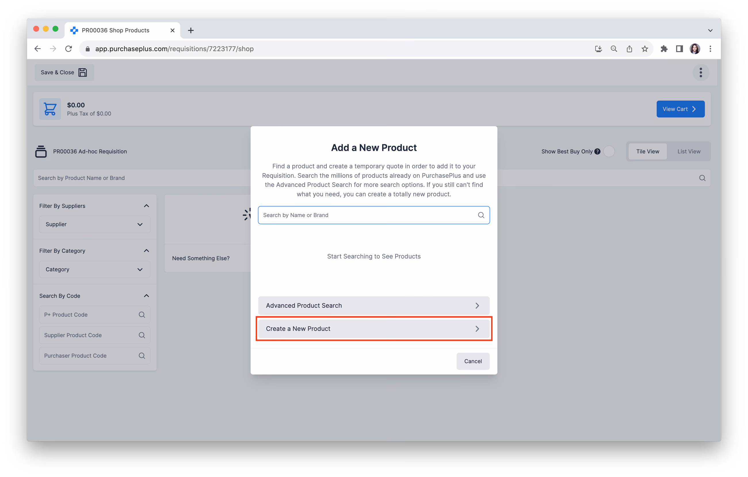Image resolution: width=748 pixels, height=477 pixels.
Task: Open the Category dropdown
Action: pyautogui.click(x=94, y=269)
